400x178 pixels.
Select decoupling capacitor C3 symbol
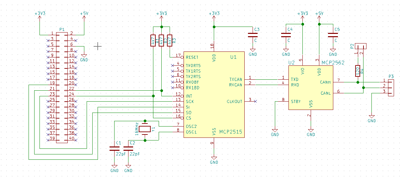click(x=253, y=35)
